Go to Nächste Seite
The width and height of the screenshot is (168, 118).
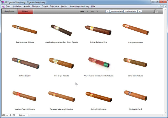pyautogui.click(x=130, y=11)
